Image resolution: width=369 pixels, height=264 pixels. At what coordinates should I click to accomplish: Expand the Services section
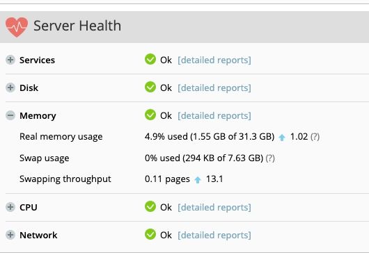pyautogui.click(x=10, y=60)
